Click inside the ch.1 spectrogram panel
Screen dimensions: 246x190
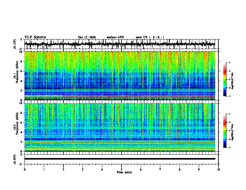(120, 76)
